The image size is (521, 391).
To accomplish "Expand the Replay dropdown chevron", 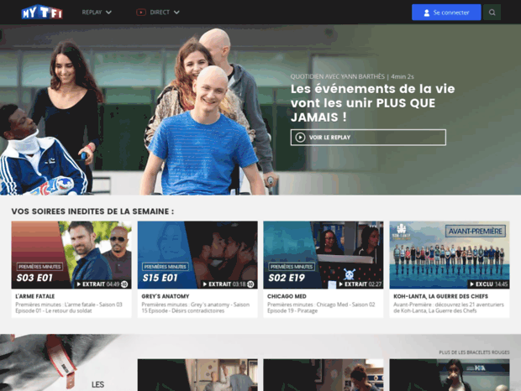I will pyautogui.click(x=108, y=13).
